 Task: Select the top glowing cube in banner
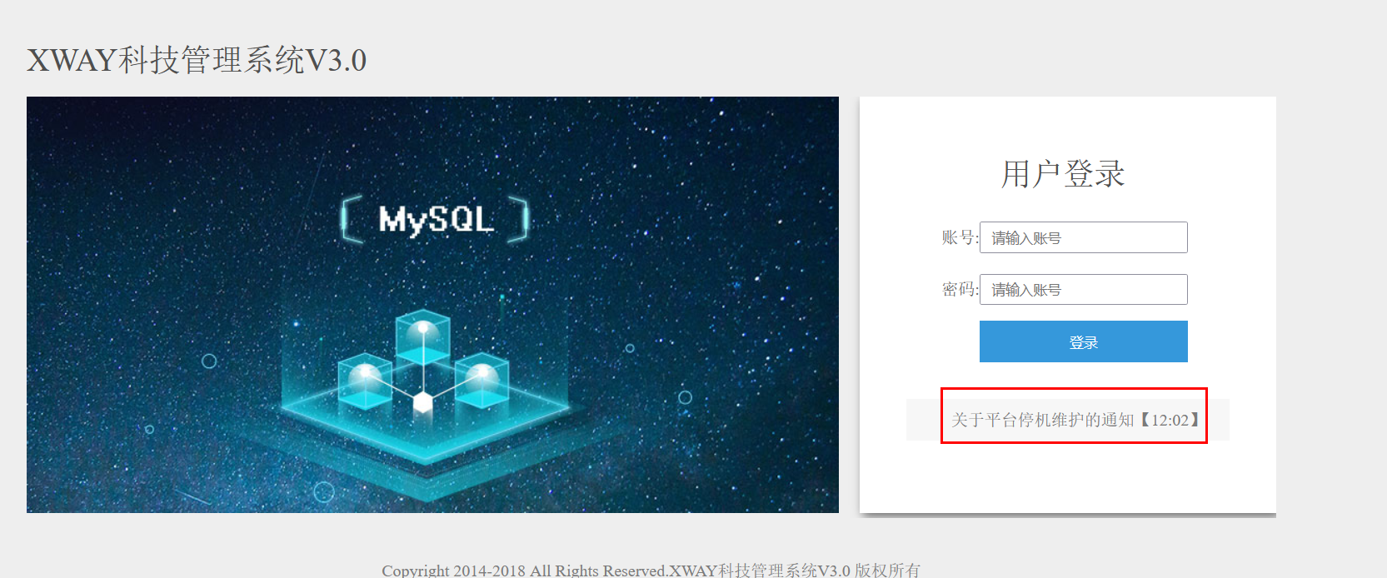[x=422, y=336]
